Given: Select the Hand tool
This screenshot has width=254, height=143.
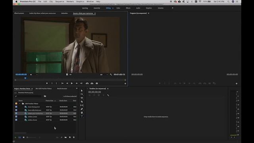Looking at the screenshot, I should 82,113.
